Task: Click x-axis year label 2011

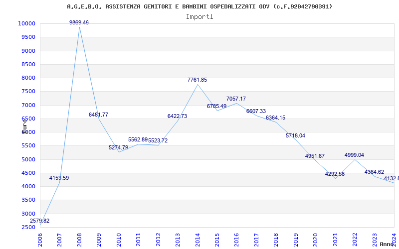Action: (138, 240)
